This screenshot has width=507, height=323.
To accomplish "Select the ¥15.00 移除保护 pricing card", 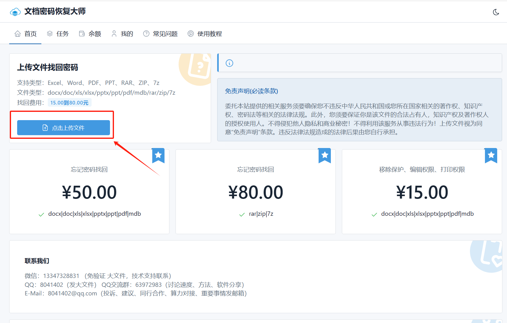I will (422, 192).
